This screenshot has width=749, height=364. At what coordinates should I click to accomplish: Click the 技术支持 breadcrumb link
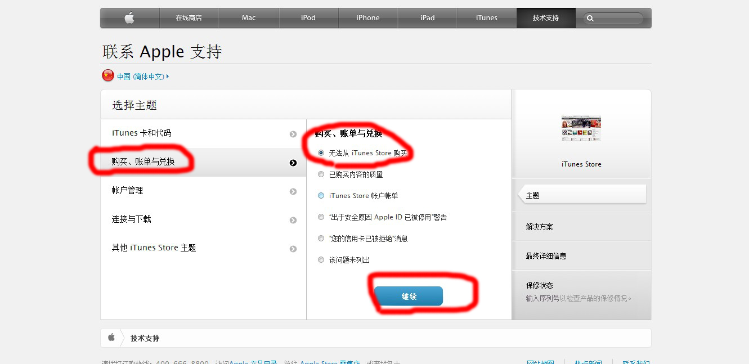pyautogui.click(x=145, y=338)
